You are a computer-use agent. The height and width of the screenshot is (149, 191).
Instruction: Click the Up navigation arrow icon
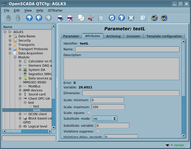tap(29, 18)
